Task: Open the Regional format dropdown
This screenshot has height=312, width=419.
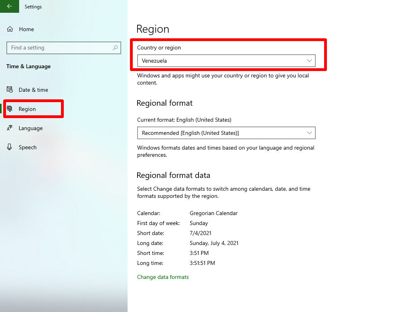Action: [x=226, y=133]
